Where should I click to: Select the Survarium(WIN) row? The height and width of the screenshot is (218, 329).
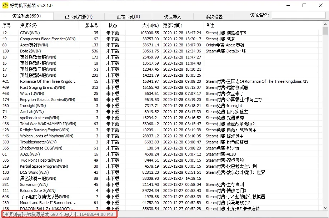pos(161,185)
